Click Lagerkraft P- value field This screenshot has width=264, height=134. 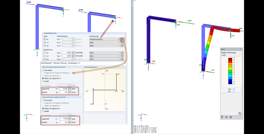point(64,119)
